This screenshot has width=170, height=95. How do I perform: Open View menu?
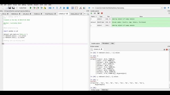[46, 5]
